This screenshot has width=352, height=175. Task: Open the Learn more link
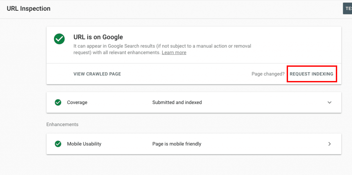point(174,53)
